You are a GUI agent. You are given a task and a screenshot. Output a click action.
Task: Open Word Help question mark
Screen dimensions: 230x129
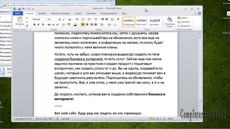(x=199, y=13)
